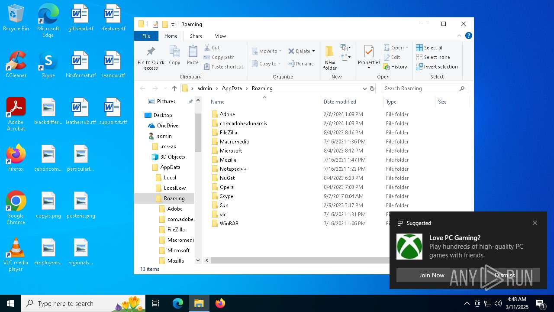The width and height of the screenshot is (554, 312).
Task: Click the Search Roaming field
Action: tap(424, 88)
